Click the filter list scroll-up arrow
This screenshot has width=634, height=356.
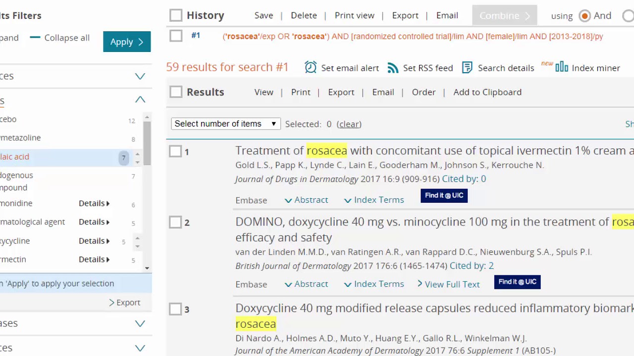tap(147, 117)
